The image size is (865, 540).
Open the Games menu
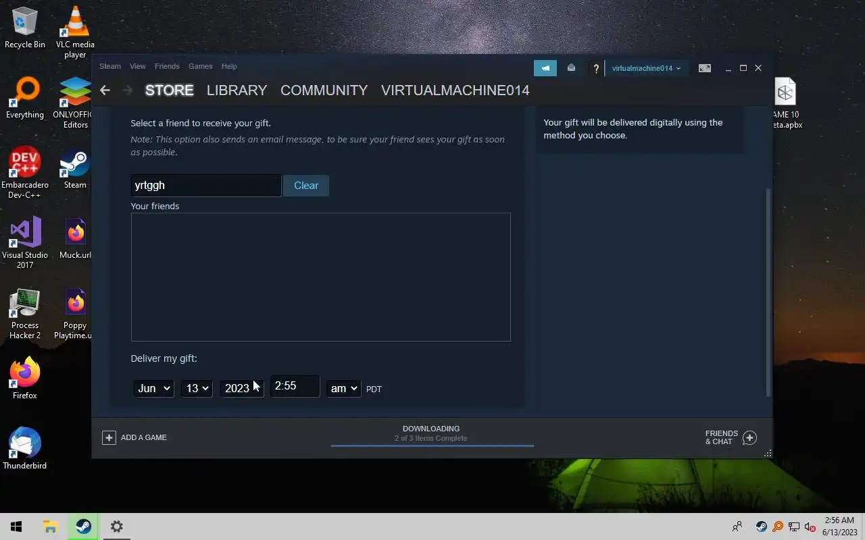[x=200, y=66]
